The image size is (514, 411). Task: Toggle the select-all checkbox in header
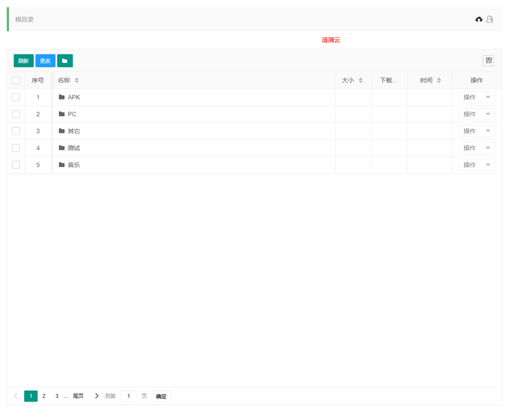[x=16, y=81]
